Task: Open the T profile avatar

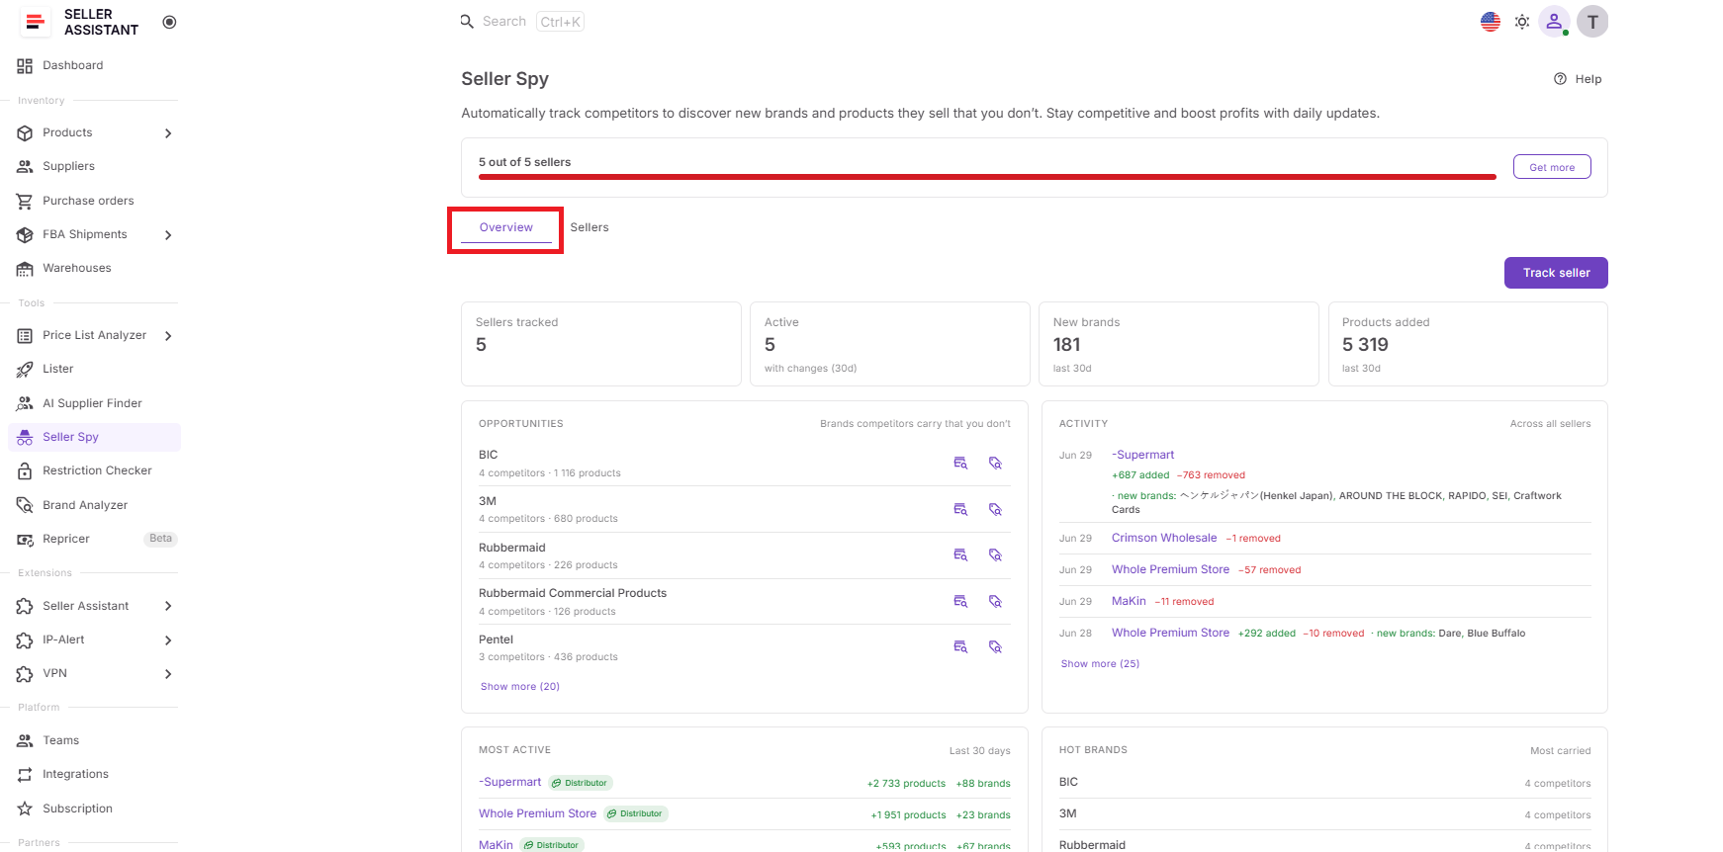Action: click(1592, 22)
